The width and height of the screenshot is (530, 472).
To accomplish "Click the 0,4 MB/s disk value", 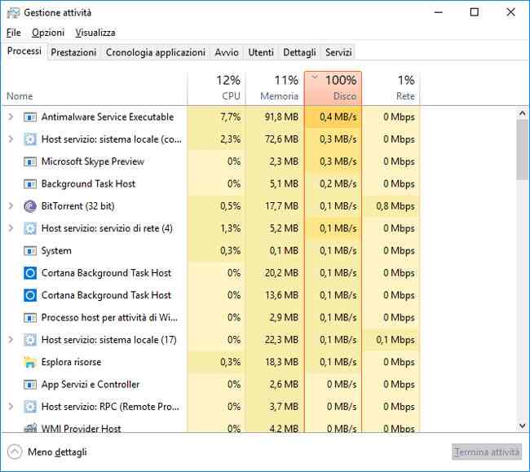I will (x=338, y=117).
